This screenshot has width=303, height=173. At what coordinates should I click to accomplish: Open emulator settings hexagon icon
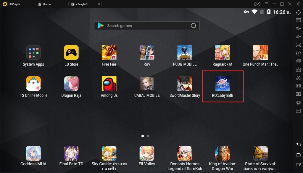point(298,12)
